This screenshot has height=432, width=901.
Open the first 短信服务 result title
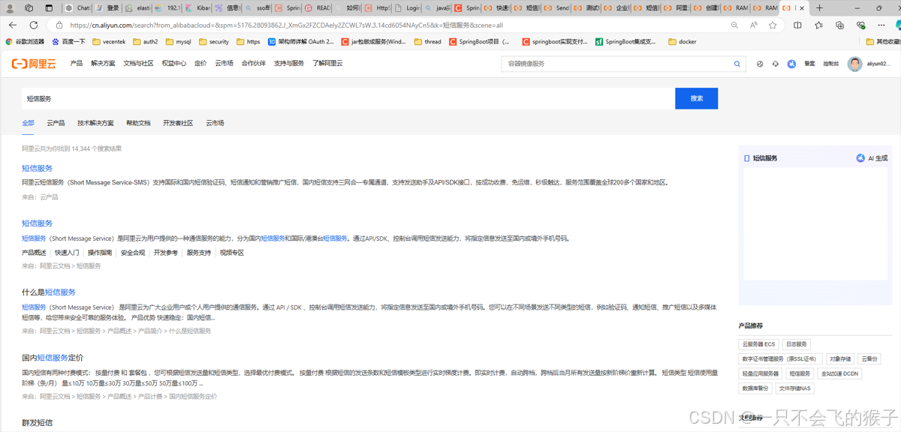click(38, 169)
